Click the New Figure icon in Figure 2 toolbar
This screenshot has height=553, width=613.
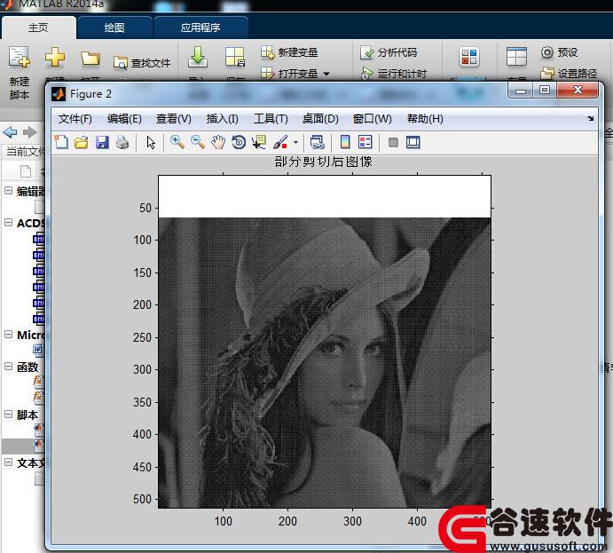point(61,142)
